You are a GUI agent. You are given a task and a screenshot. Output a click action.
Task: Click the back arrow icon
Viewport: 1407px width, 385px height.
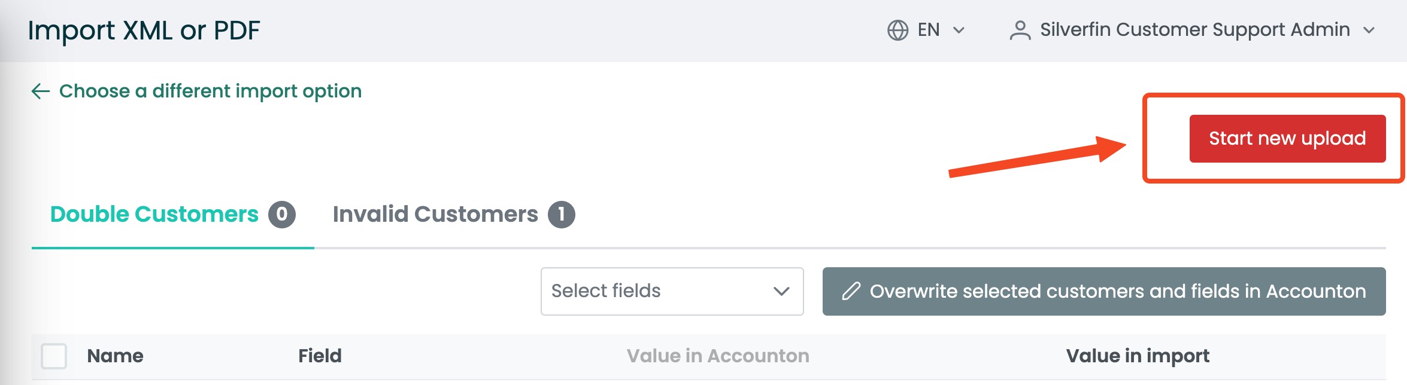(41, 91)
